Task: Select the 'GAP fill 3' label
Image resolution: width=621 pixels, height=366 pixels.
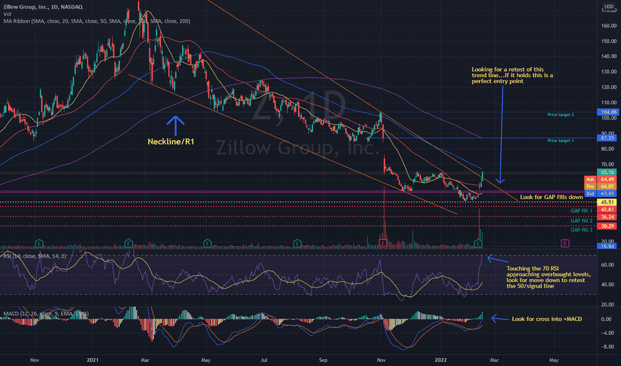Action: pos(582,230)
